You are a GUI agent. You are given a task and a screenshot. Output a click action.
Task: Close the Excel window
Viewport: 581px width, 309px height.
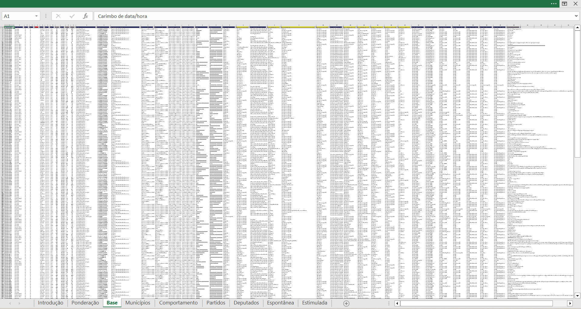(x=576, y=4)
